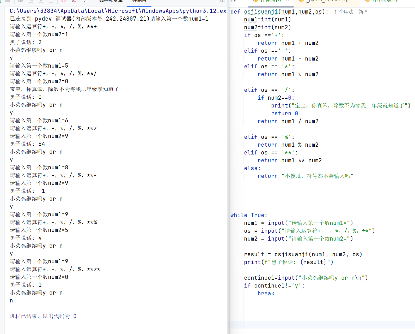Click console line '请输入第一个数num1=5'

[x=39, y=66]
